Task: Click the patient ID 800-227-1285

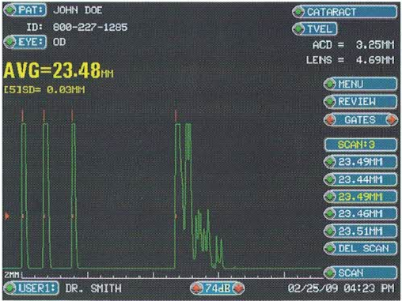Action: point(90,27)
